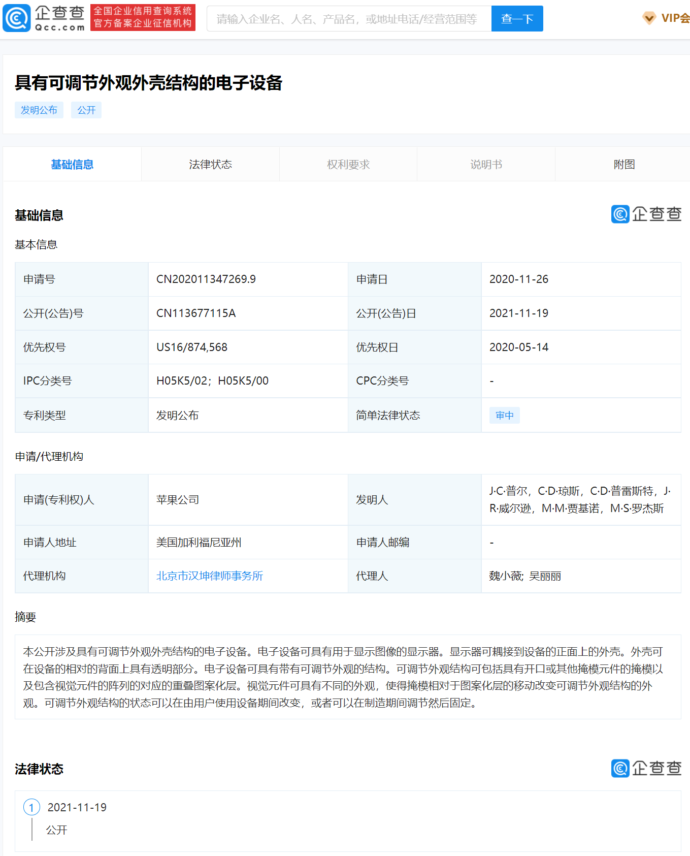Switch to the 权利要求 tab
Screen dimensions: 690x856
pyautogui.click(x=348, y=165)
